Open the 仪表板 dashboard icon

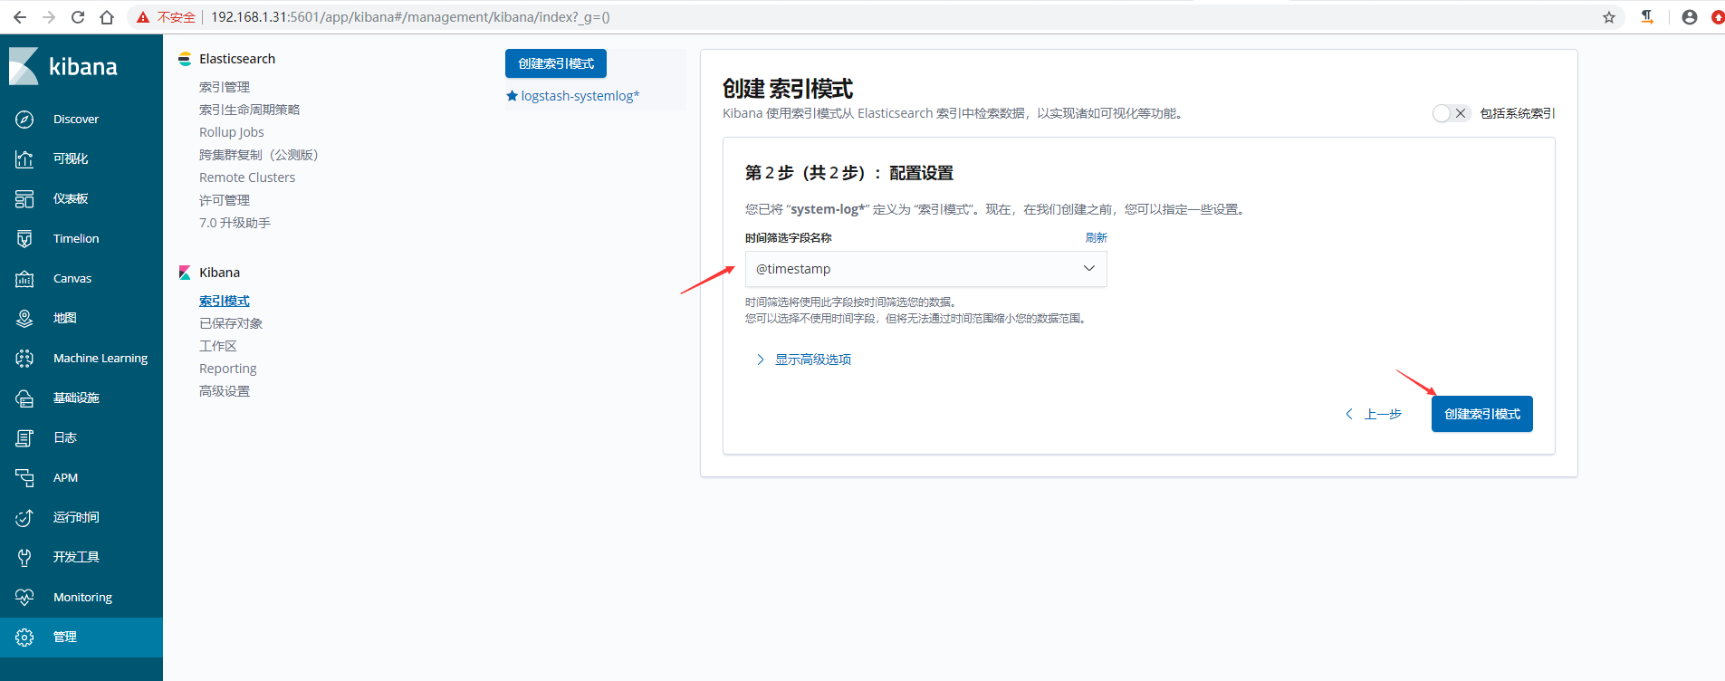pyautogui.click(x=24, y=199)
